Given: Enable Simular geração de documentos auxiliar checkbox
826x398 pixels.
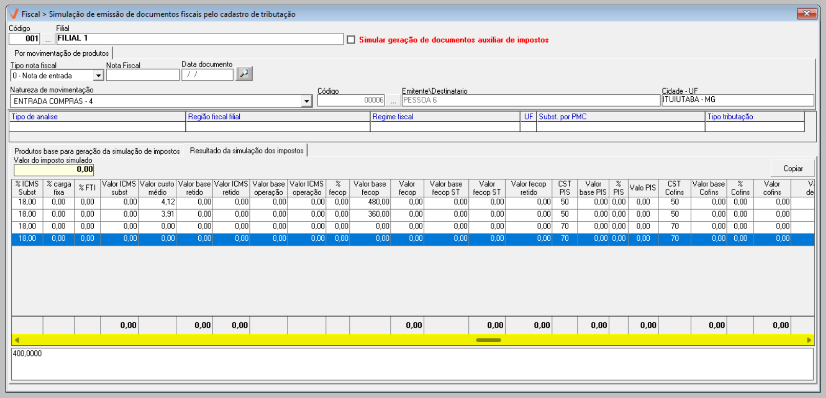Looking at the screenshot, I should coord(351,40).
